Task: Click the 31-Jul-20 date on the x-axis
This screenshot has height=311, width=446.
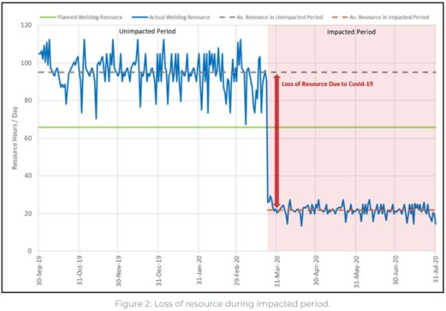Action: pyautogui.click(x=436, y=270)
